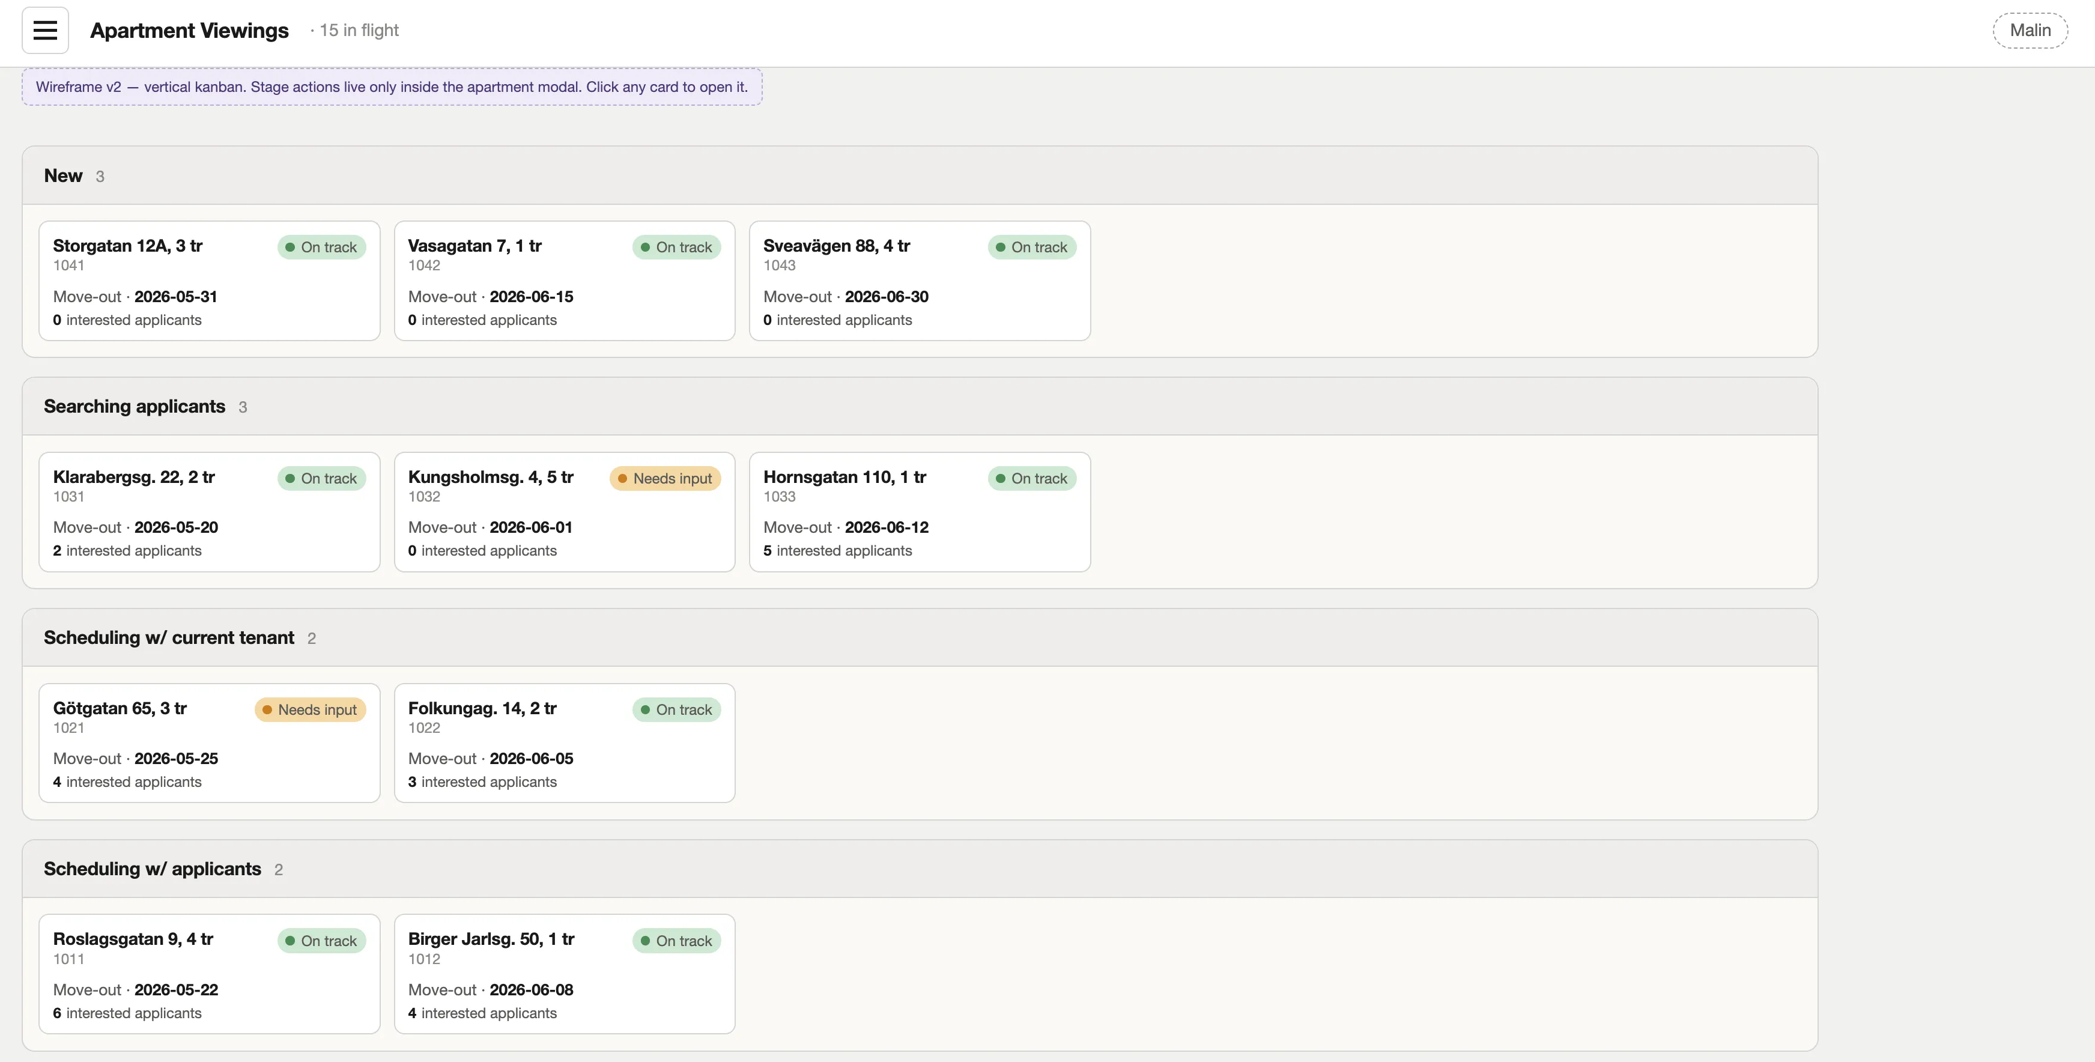Click the Malin user badge
Screen dimensions: 2095x1062
(2030, 30)
